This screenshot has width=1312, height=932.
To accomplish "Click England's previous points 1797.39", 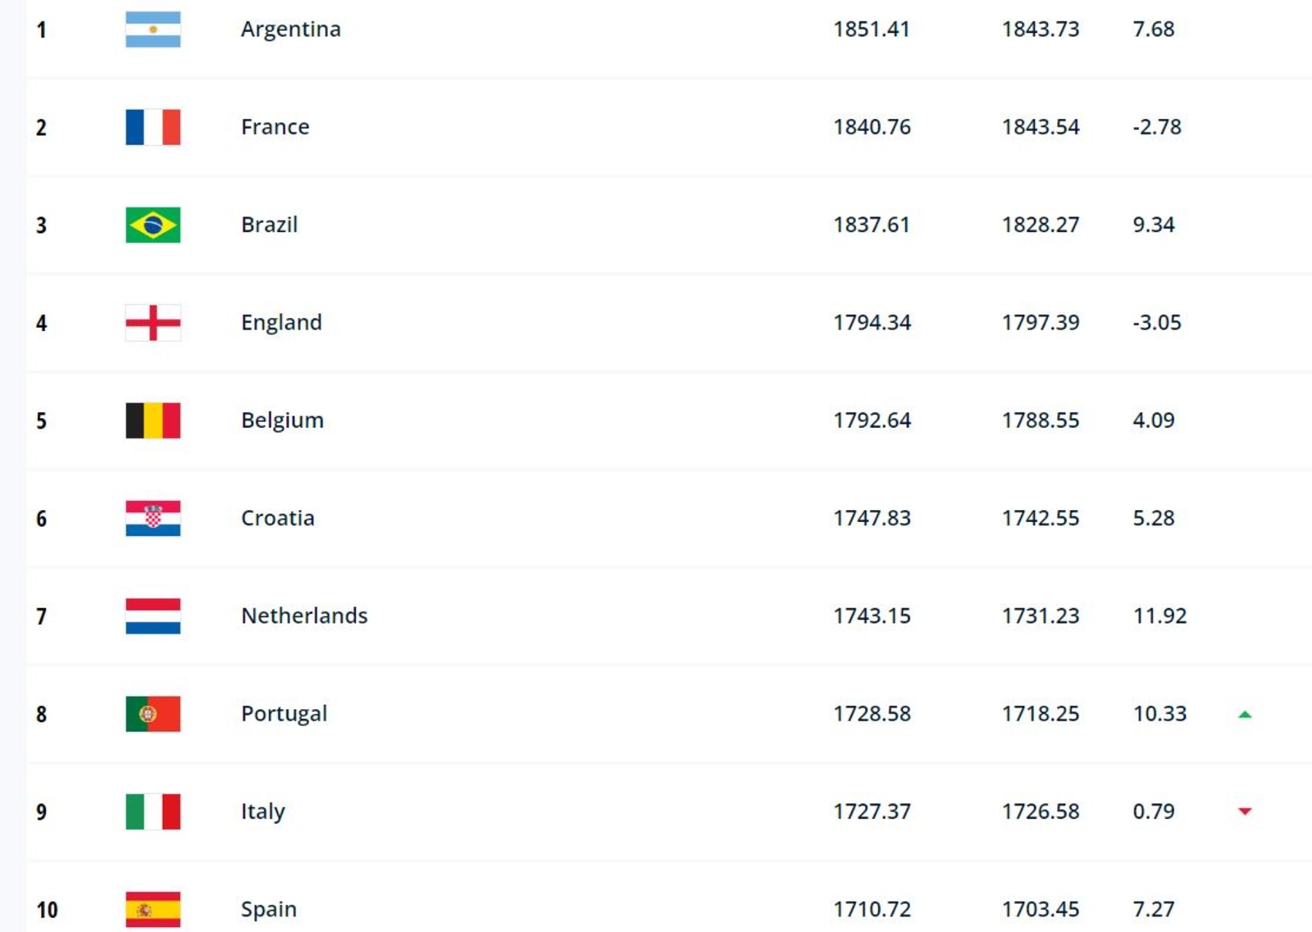I will coord(1041,322).
